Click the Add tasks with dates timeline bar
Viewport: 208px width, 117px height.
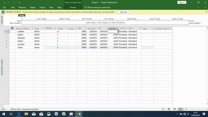[x=105, y=22]
